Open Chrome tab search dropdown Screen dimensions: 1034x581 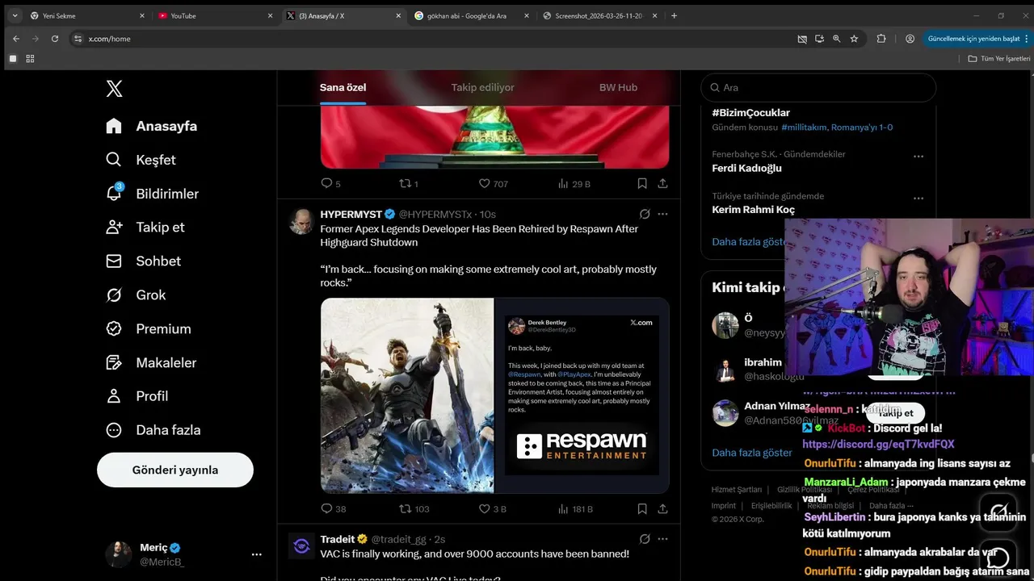pyautogui.click(x=15, y=15)
